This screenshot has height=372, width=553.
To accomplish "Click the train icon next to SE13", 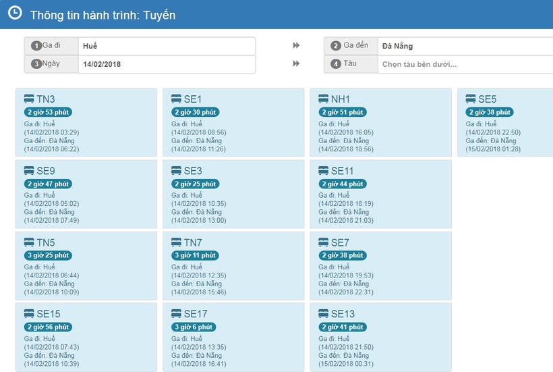I will coord(323,314).
